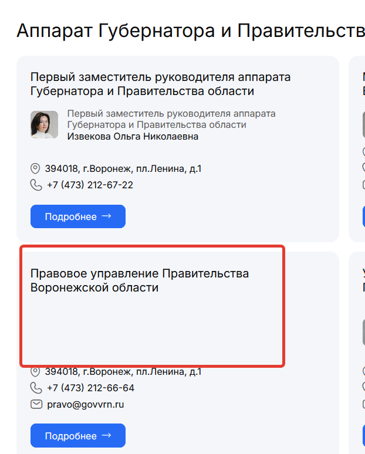Open the photo of Извекова Ольга Николаевна

44,125
